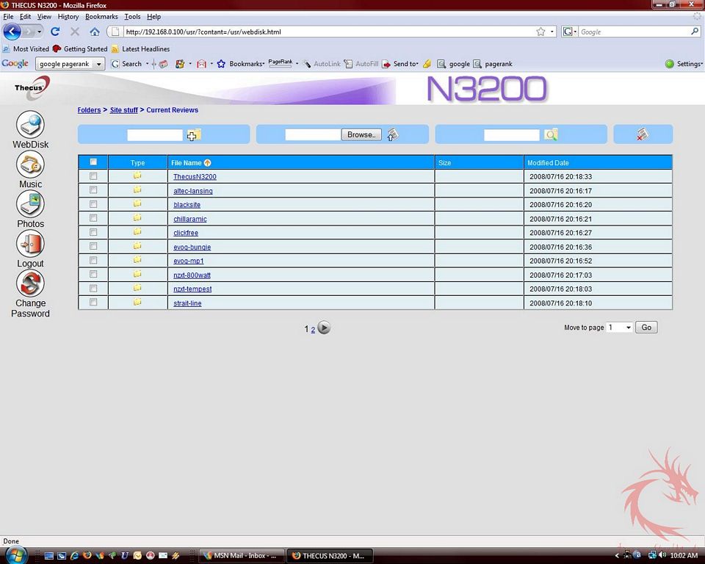
Task: Click the Google toolbar Bookmarks star
Action: pyautogui.click(x=221, y=64)
